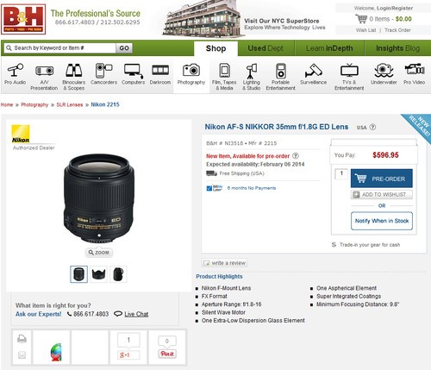This screenshot has width=431, height=370.
Task: Open Film, Tapes & Media category
Action: coord(224,77)
